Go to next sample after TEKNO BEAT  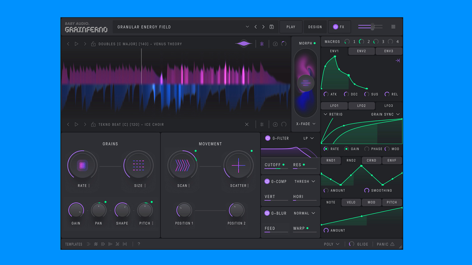[85, 124]
